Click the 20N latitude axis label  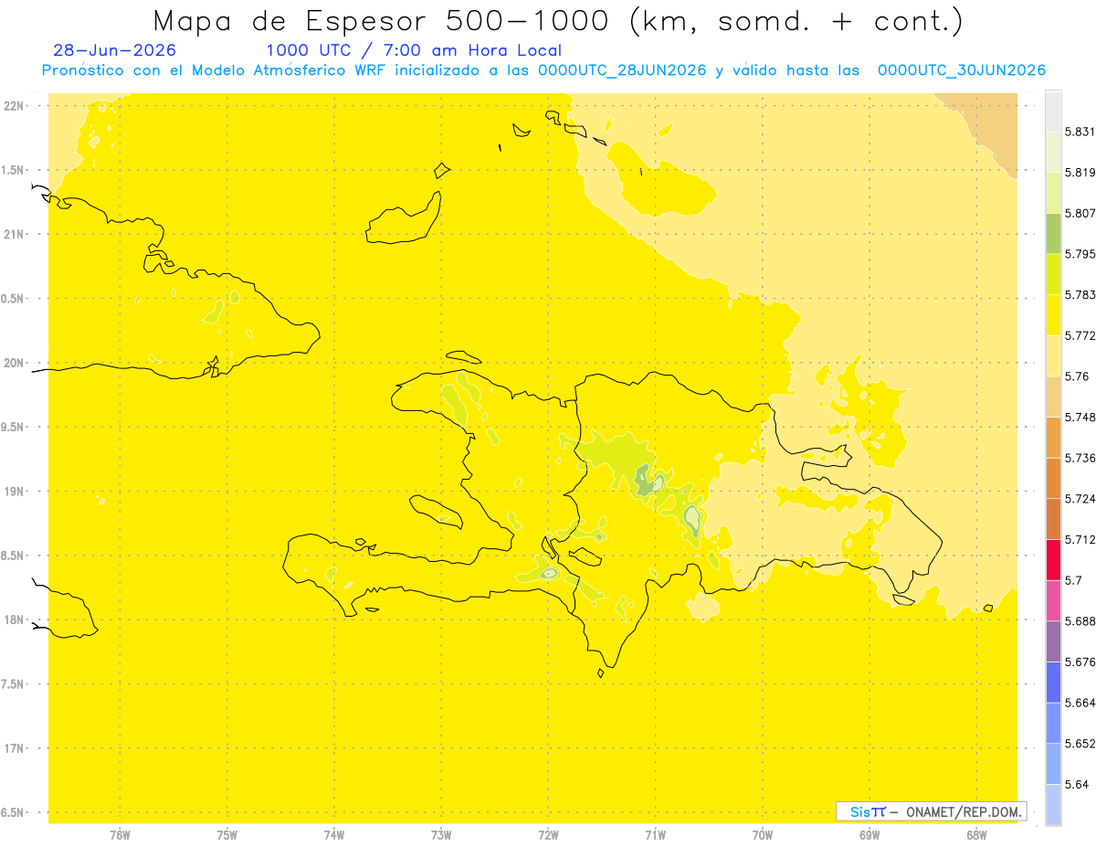[x=15, y=363]
